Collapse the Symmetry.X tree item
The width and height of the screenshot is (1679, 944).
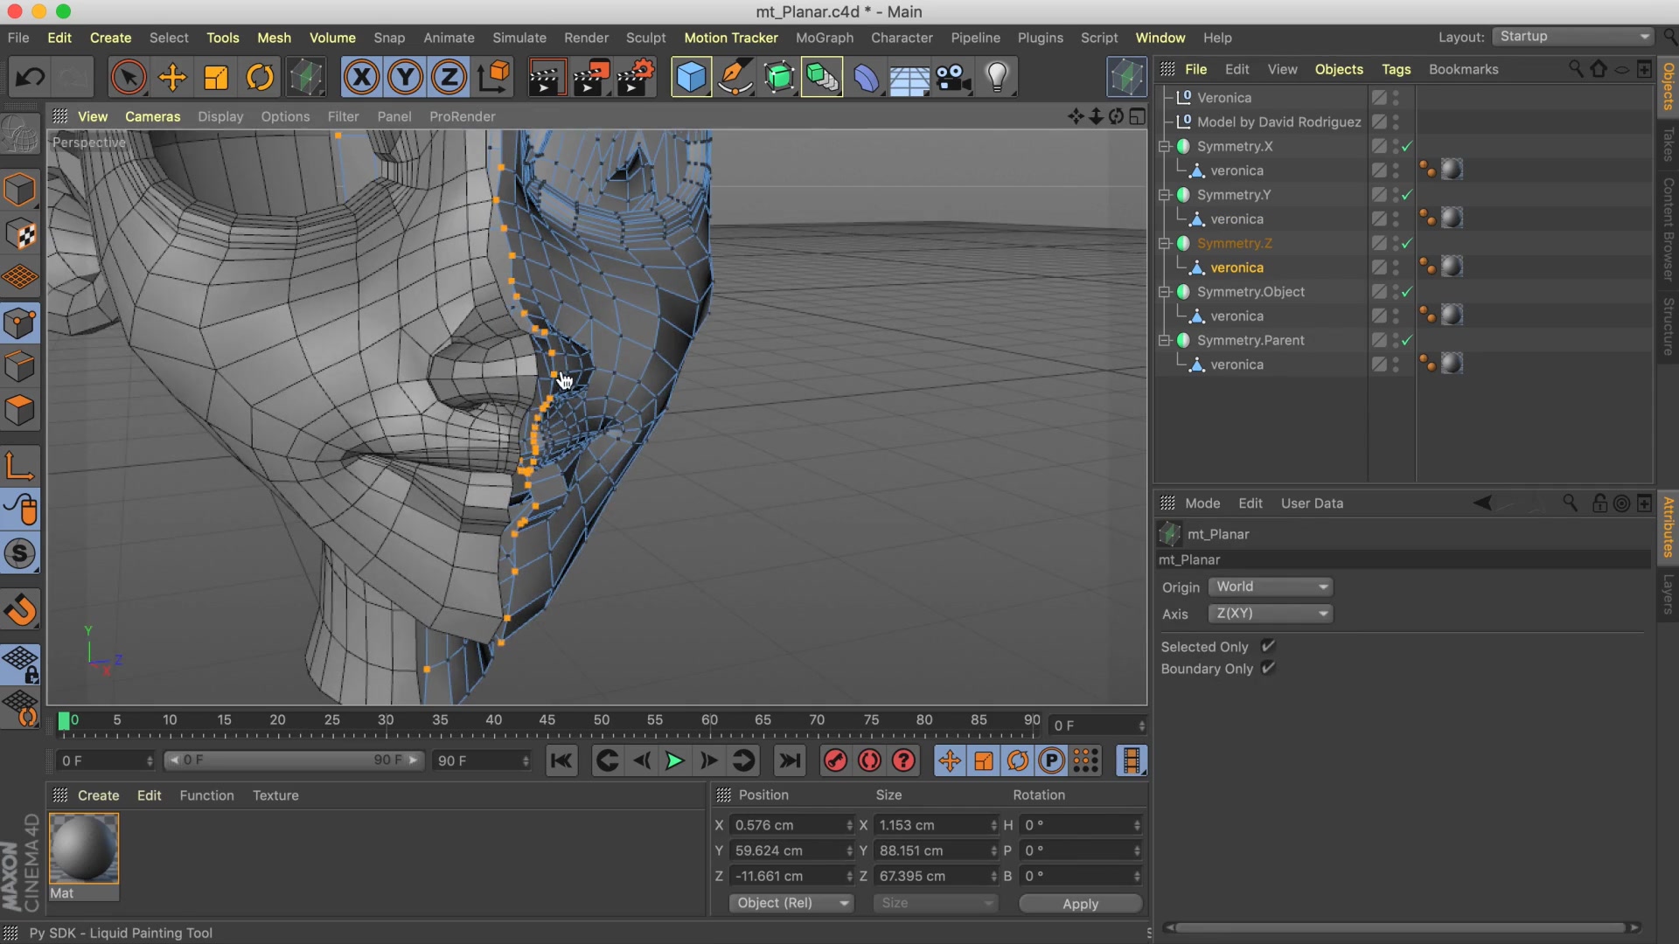1164,147
